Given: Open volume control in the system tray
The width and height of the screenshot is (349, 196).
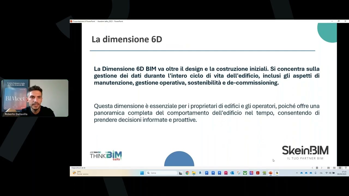Looking at the screenshot, I should (330, 173).
